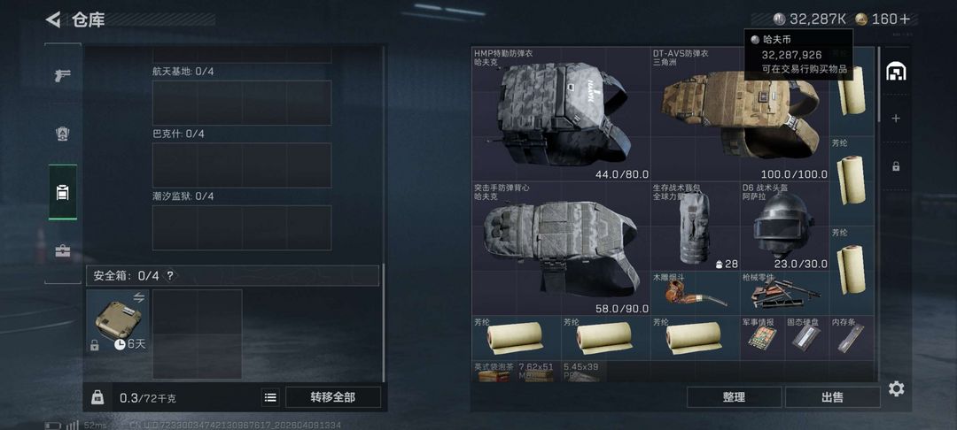Select the D6 战术头盔 helmet item

coord(784,226)
